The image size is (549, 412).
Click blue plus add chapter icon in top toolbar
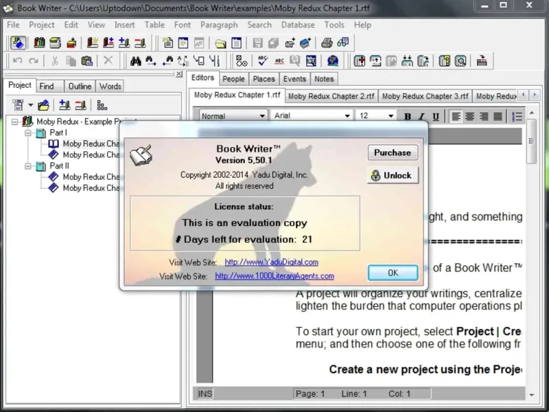[x=124, y=43]
